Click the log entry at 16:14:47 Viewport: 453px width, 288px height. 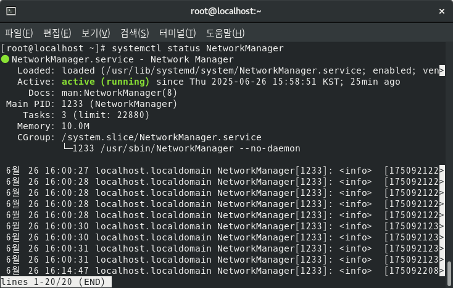point(225,271)
